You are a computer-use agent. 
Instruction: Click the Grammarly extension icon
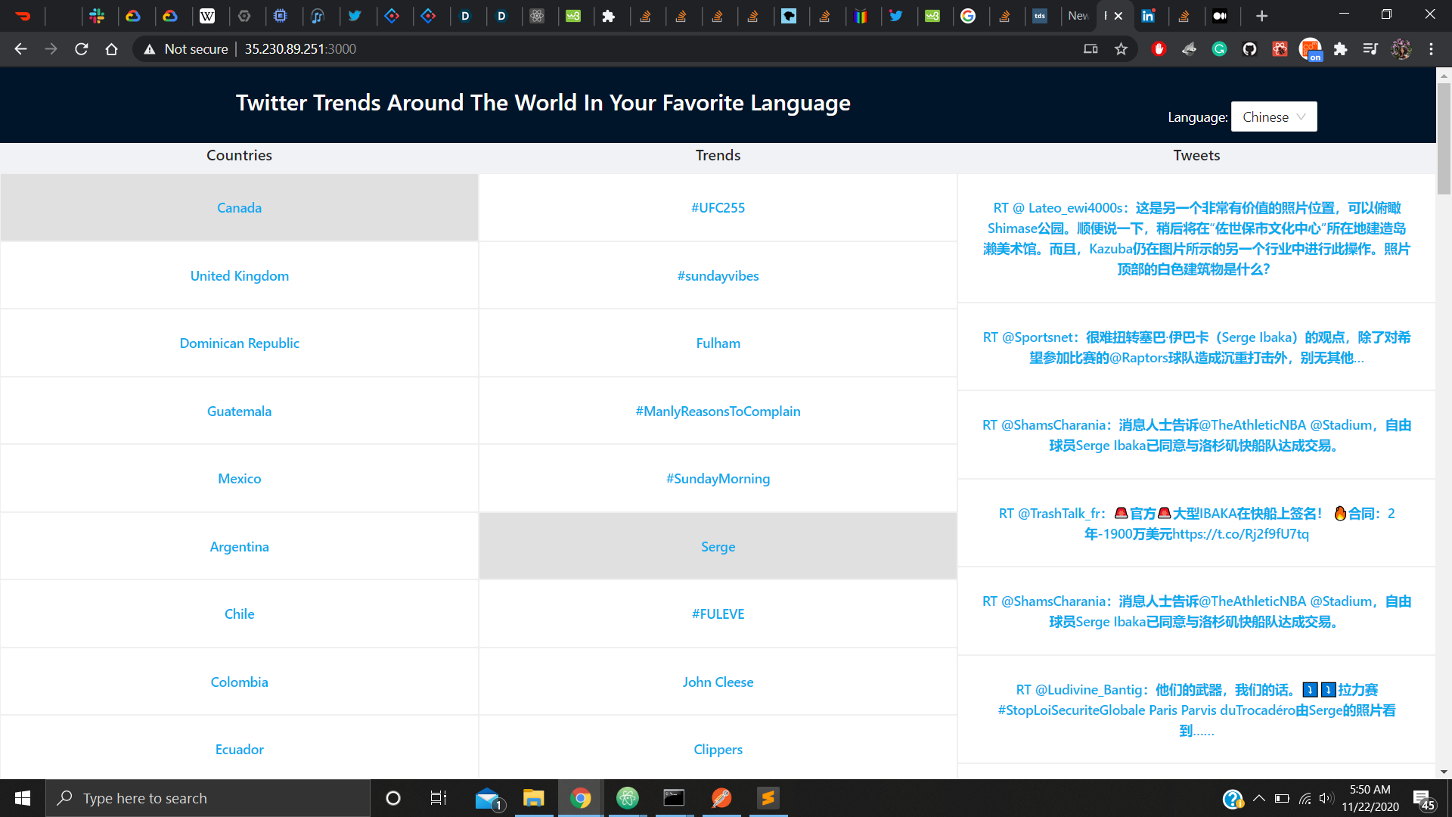point(1219,49)
